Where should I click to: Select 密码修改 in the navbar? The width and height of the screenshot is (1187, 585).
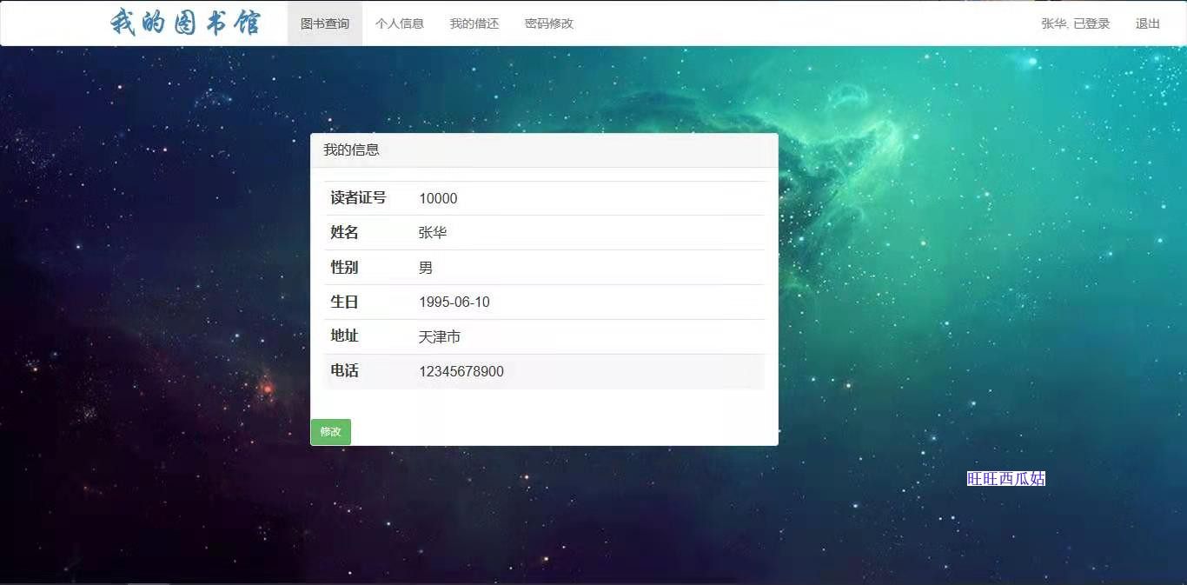[549, 23]
